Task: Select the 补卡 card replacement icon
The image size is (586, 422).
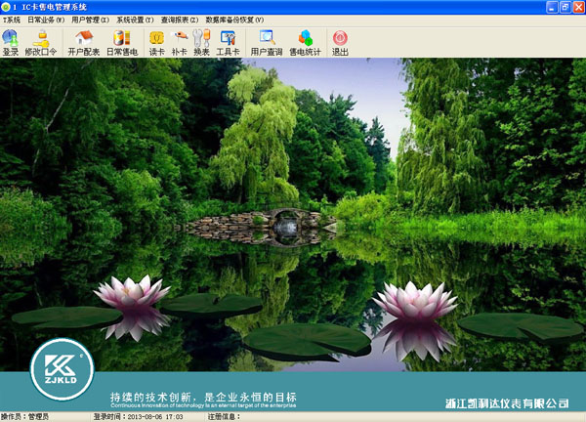Action: click(180, 43)
